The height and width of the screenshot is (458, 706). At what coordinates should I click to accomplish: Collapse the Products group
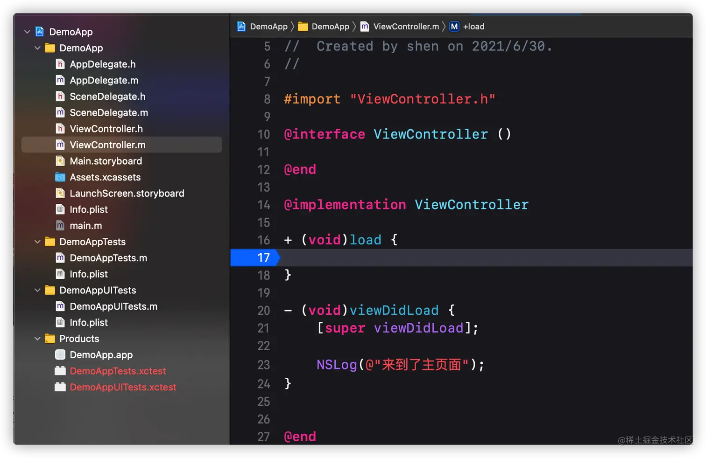pyautogui.click(x=37, y=339)
